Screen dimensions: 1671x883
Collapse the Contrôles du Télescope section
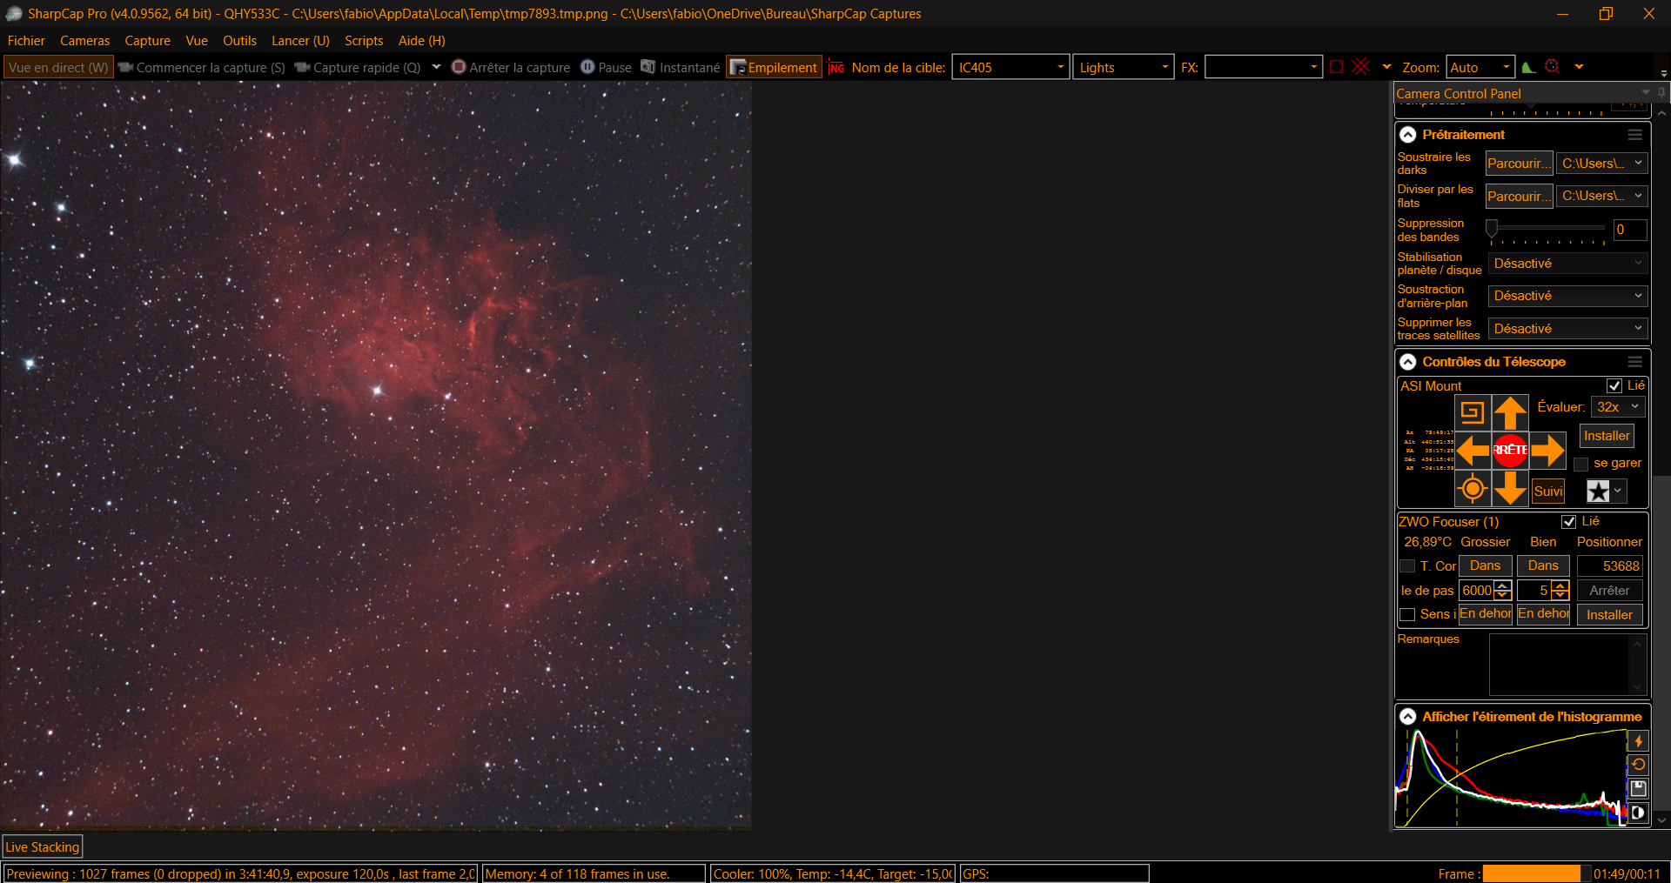(1407, 362)
